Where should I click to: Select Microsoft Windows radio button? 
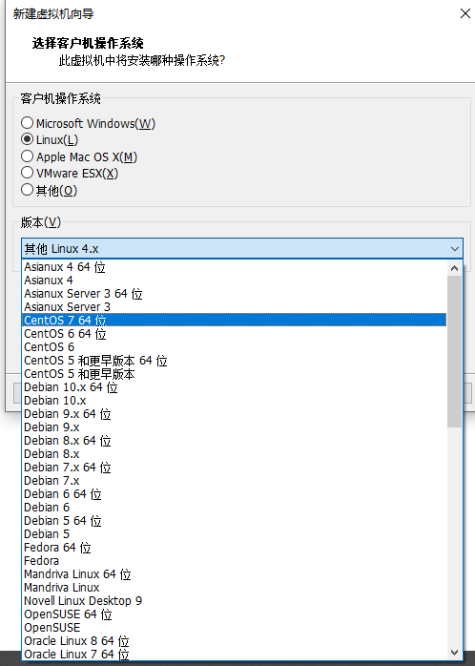[27, 123]
